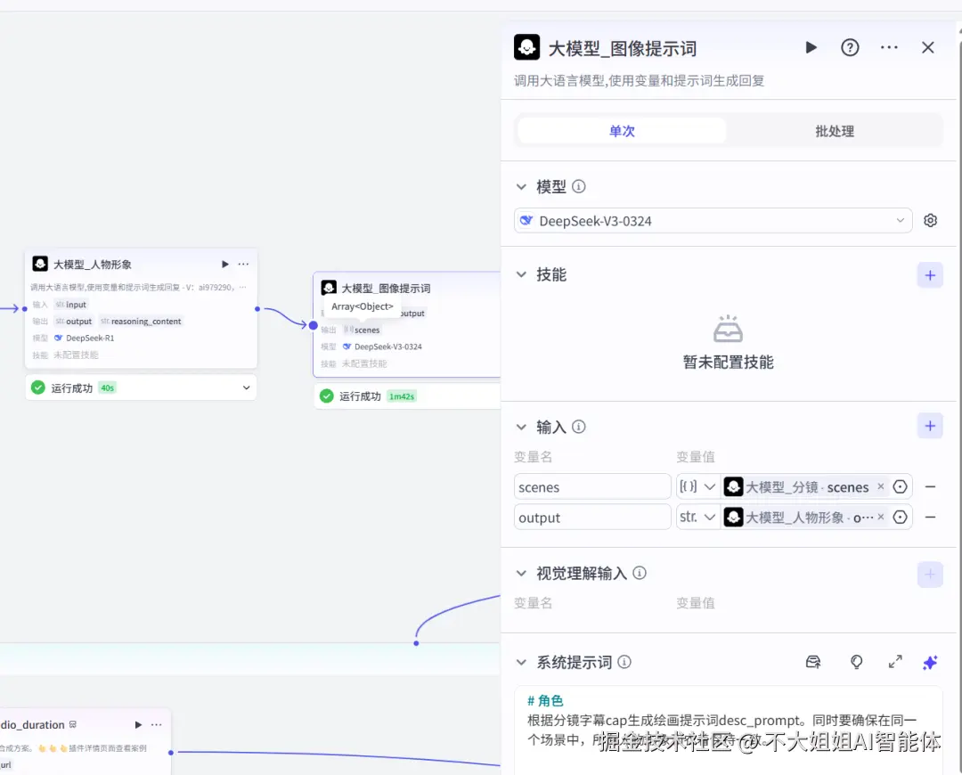Screen dimensions: 962x775
Task: Open the more options ellipsis icon
Action: point(889,47)
